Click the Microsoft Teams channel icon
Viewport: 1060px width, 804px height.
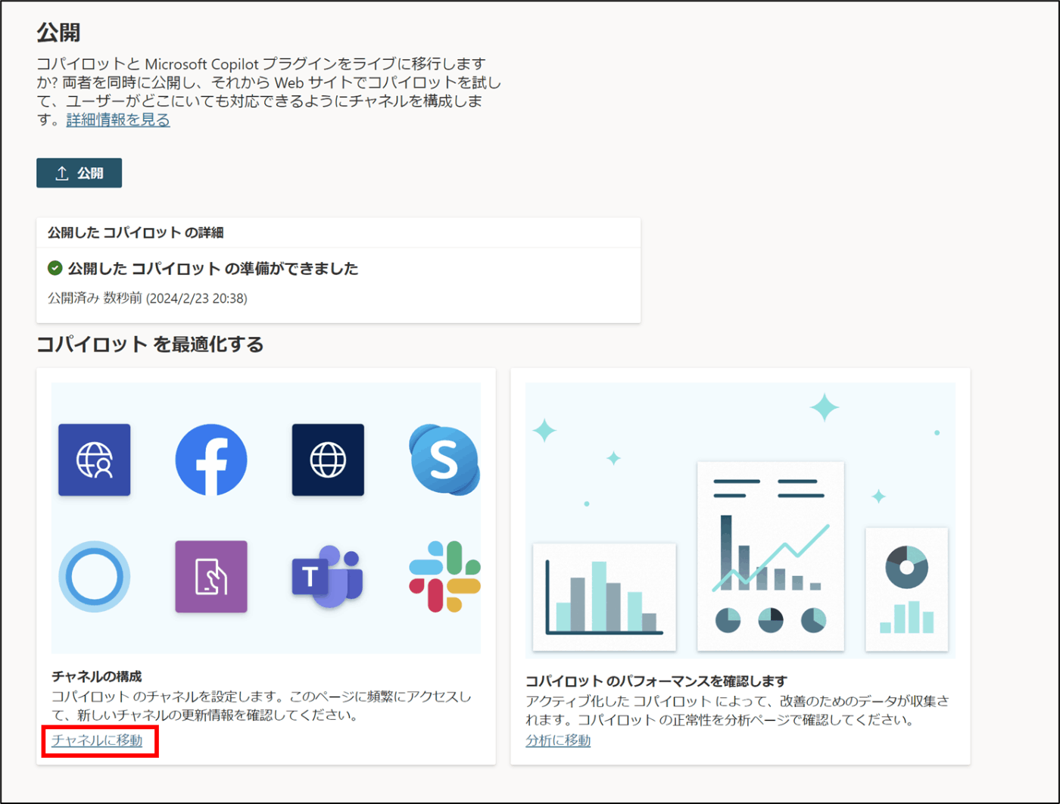pos(328,576)
